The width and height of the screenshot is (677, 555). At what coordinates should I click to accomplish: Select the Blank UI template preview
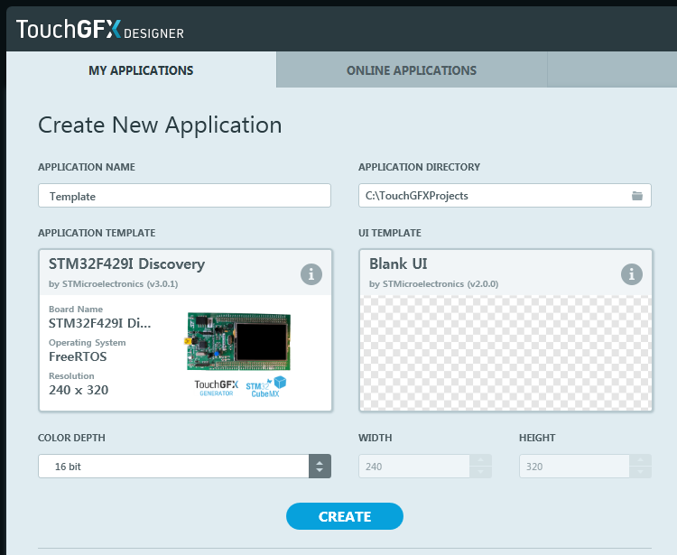pos(505,353)
